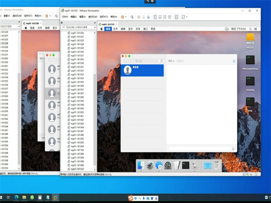Click the add recipient plus icon
Screen dimensions: 271x203
(234, 60)
